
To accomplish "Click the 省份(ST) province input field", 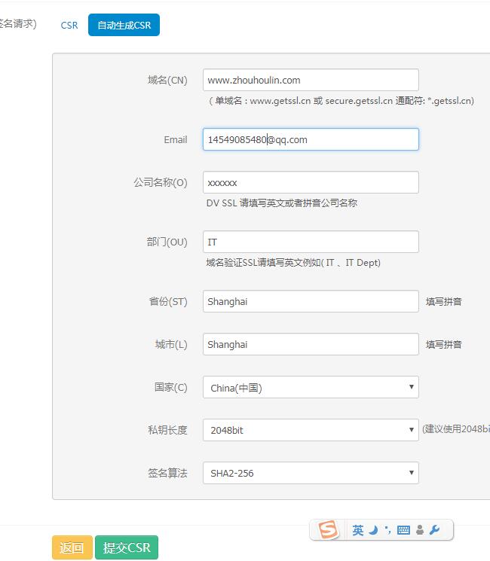I will click(x=310, y=301).
